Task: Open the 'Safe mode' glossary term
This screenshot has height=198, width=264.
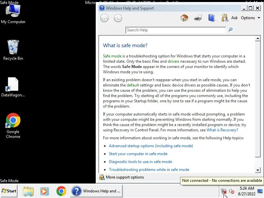Action: tap(112, 56)
